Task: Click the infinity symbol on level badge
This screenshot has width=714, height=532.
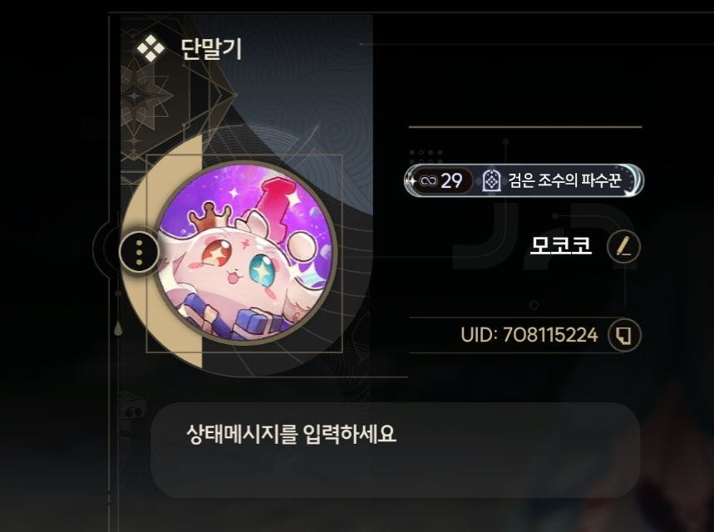Action: click(428, 181)
